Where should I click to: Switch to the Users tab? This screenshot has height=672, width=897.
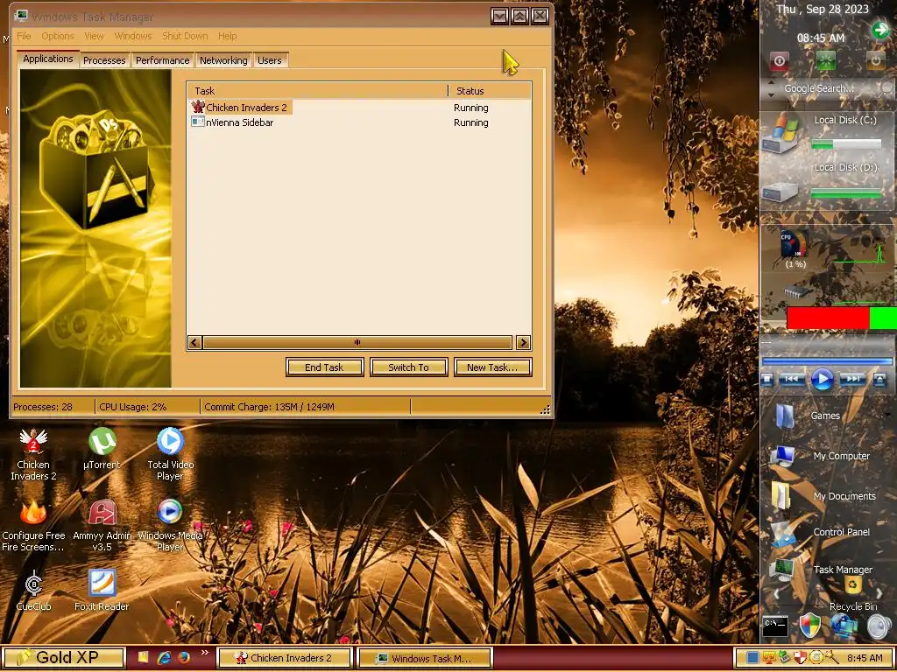coord(270,60)
